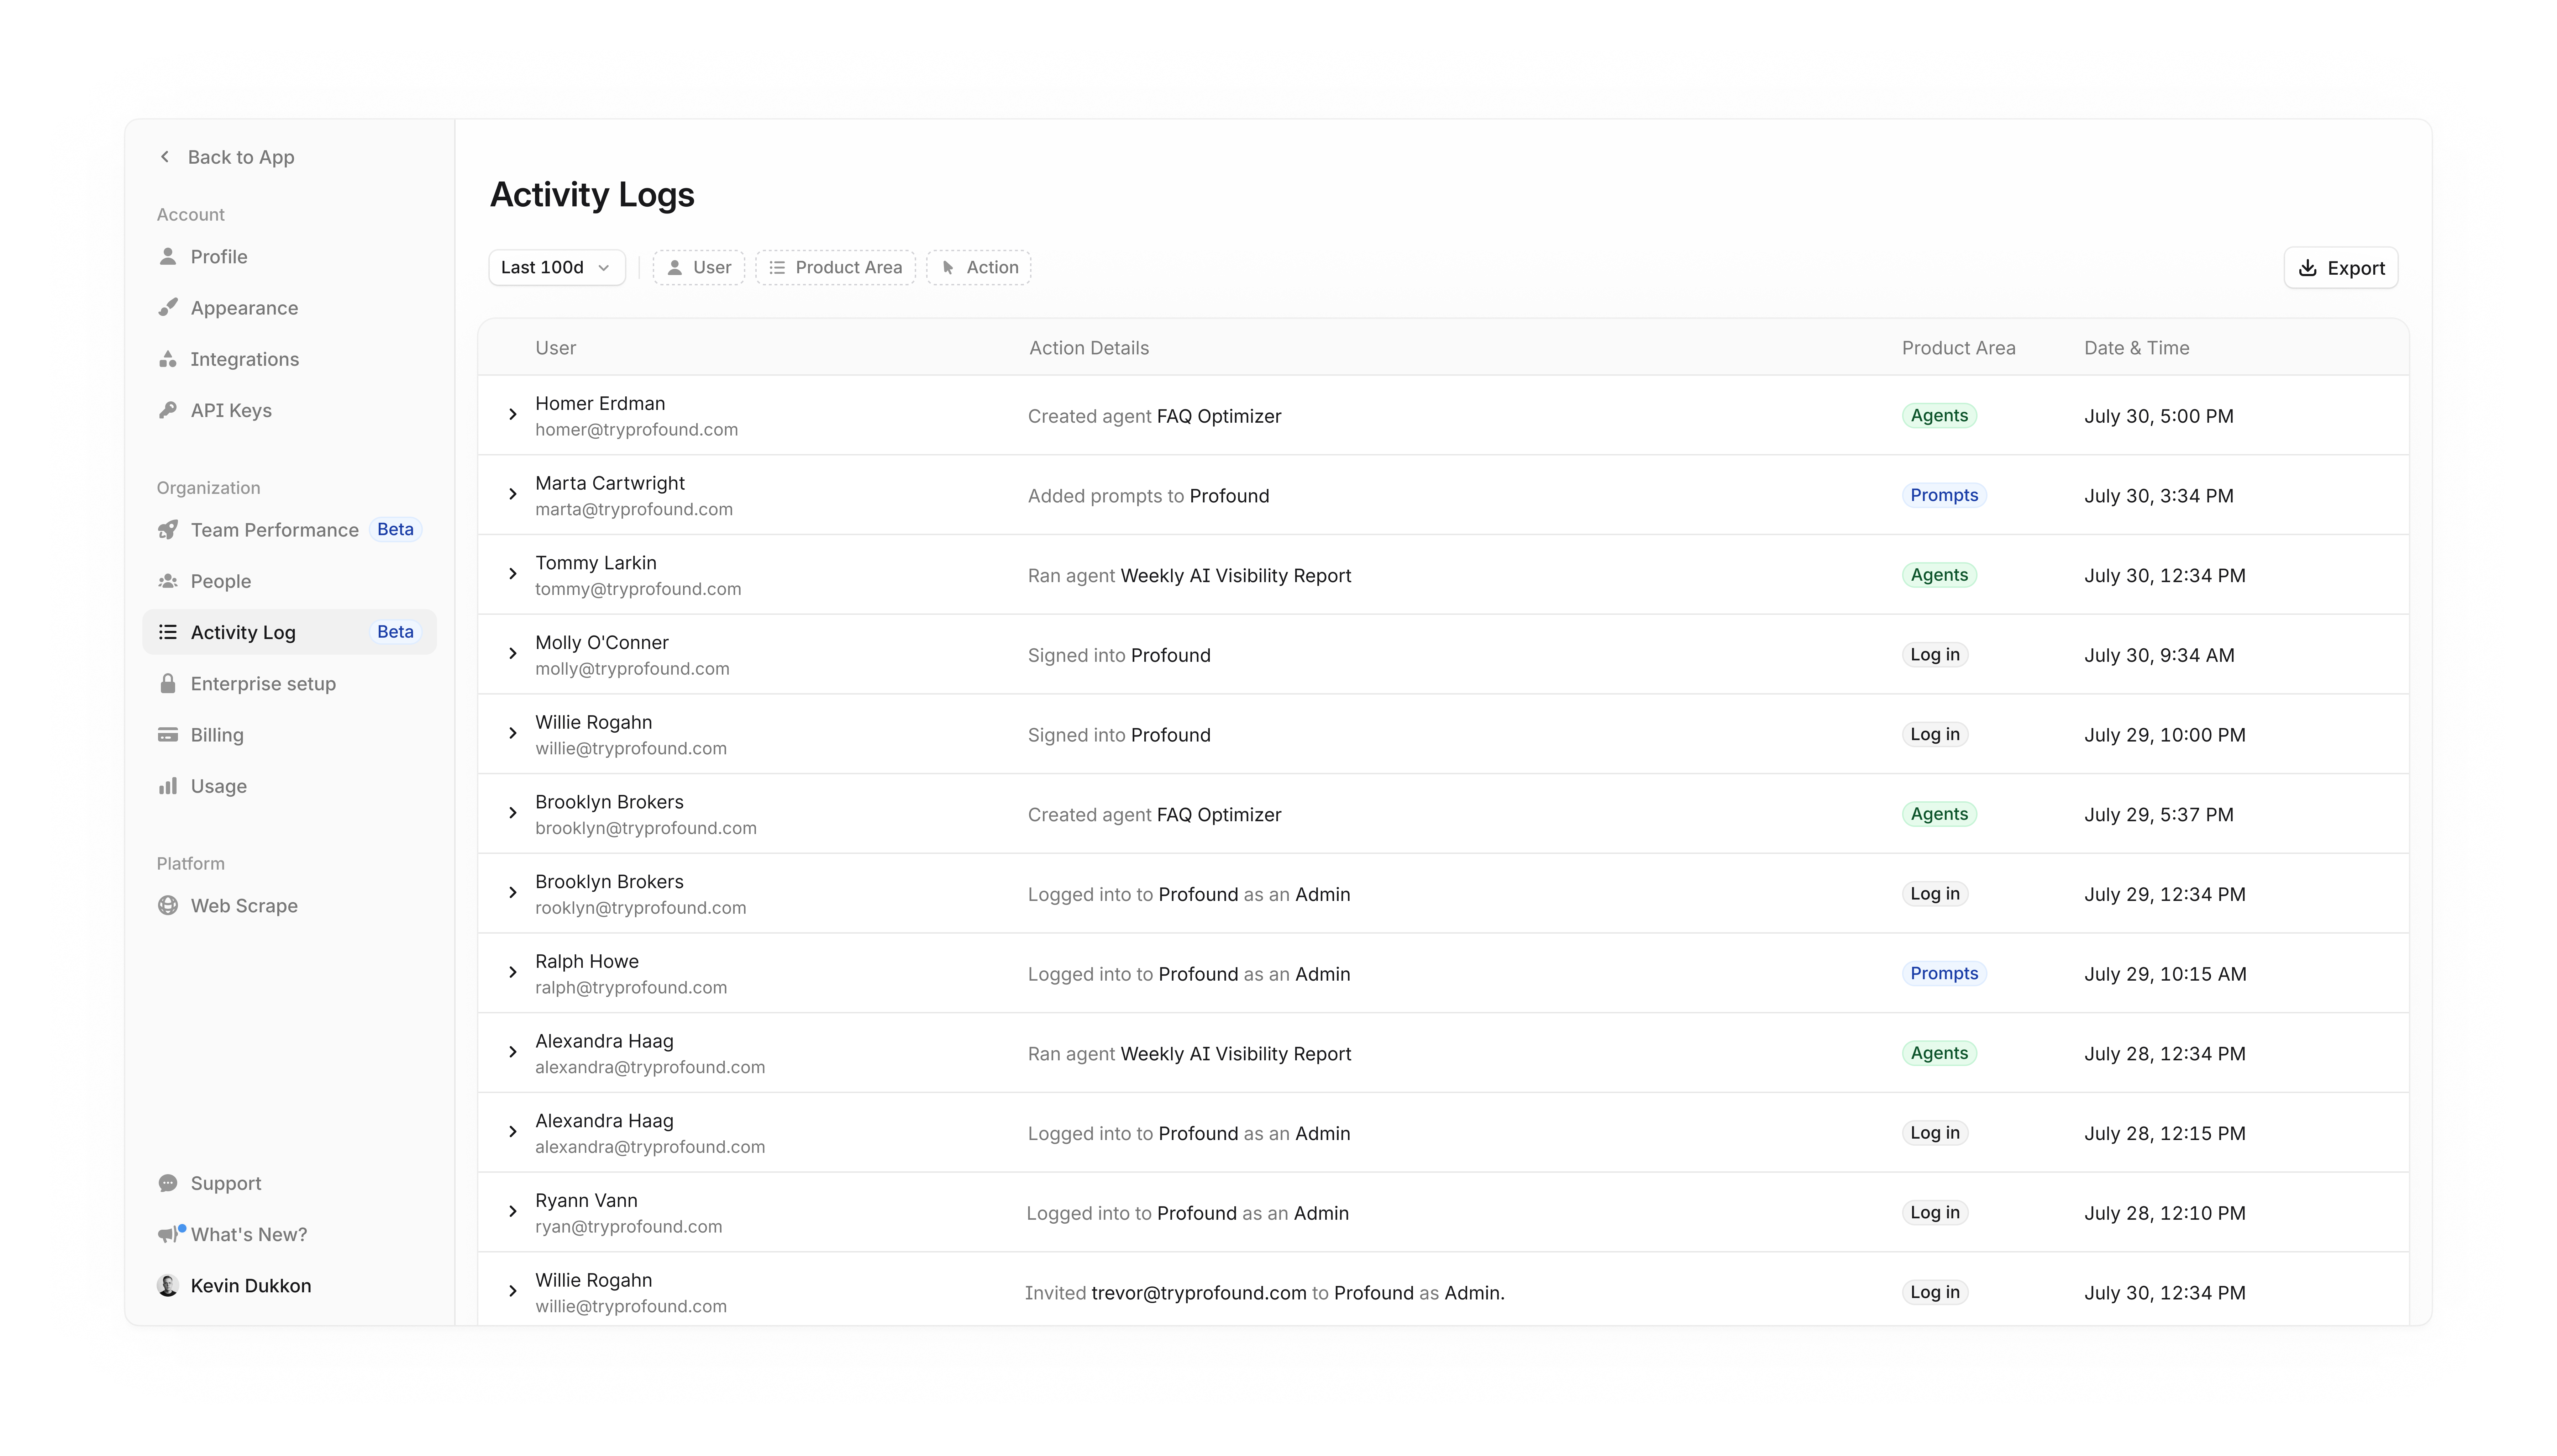Click the Support chat bubble icon

(168, 1183)
